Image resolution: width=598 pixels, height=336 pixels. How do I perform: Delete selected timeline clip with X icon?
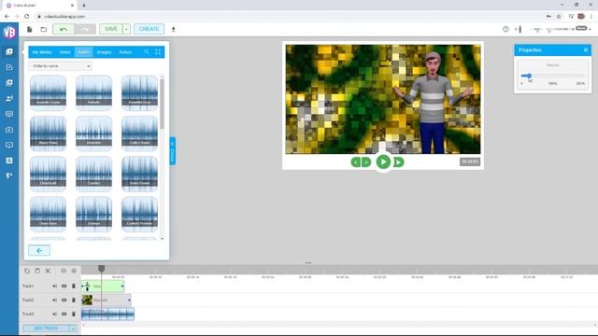48,271
